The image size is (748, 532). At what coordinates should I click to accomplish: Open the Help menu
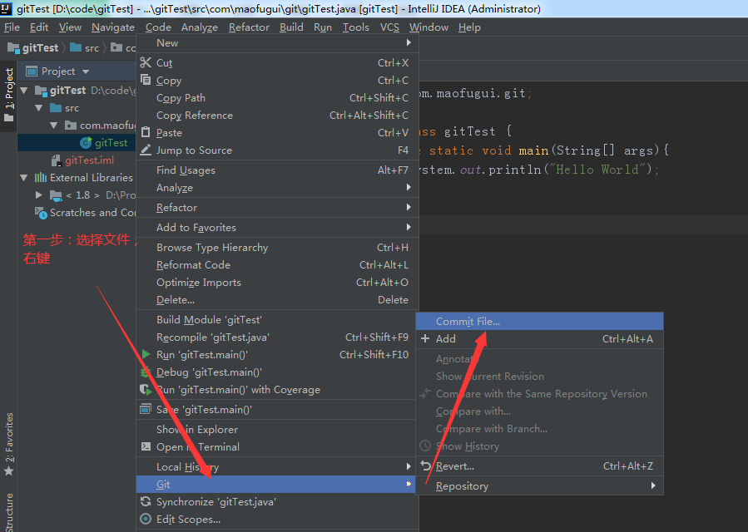click(469, 27)
